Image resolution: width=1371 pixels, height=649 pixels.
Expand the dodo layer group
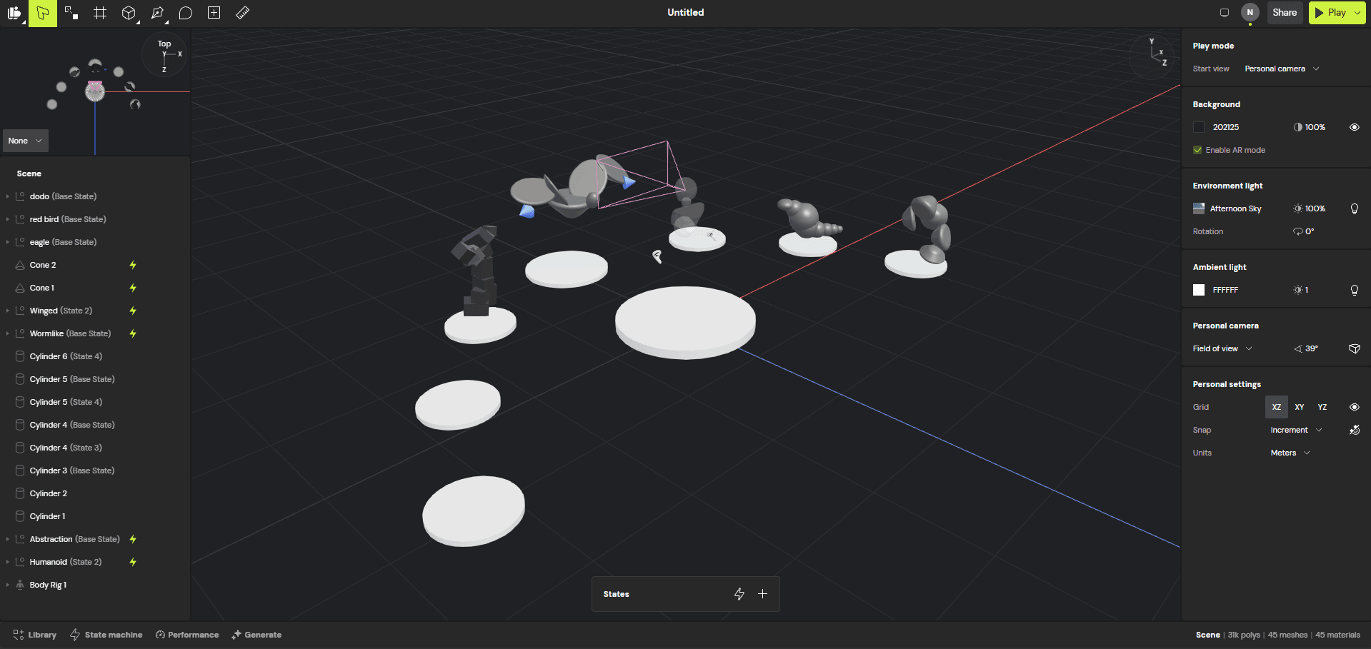click(8, 196)
